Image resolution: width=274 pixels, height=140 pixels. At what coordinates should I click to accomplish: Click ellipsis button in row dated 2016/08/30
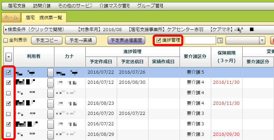pyautogui.click(x=51, y=83)
